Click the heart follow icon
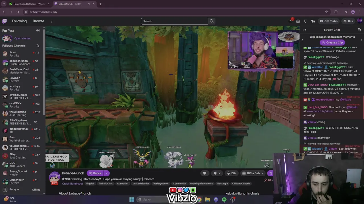The image size is (364, 204). tap(204, 173)
